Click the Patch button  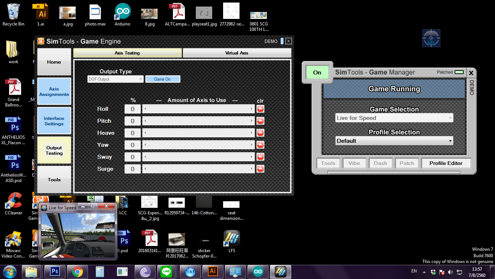407,163
